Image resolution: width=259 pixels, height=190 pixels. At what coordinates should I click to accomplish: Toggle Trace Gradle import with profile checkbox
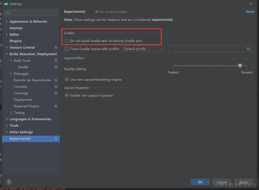click(x=67, y=49)
